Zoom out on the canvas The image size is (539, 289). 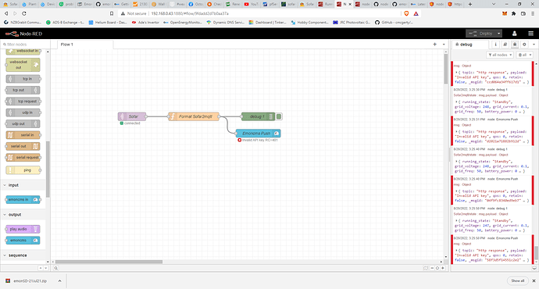coord(432,268)
